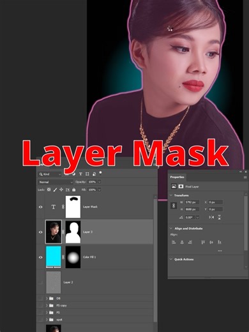The image size is (249, 332).
Task: Show Layer 2 visibility box
Action: [x=41, y=282]
